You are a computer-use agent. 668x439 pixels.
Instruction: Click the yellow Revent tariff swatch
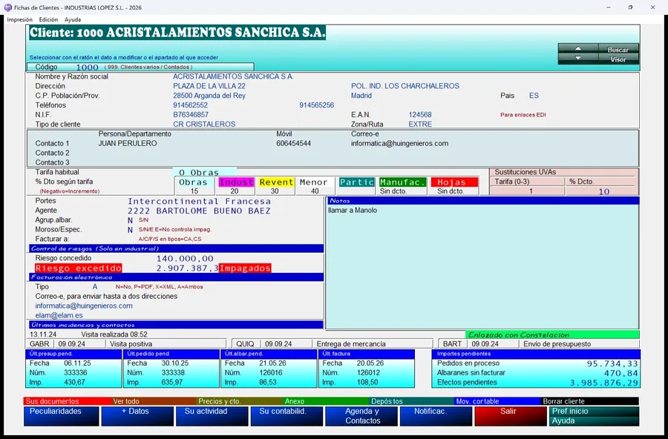(277, 182)
